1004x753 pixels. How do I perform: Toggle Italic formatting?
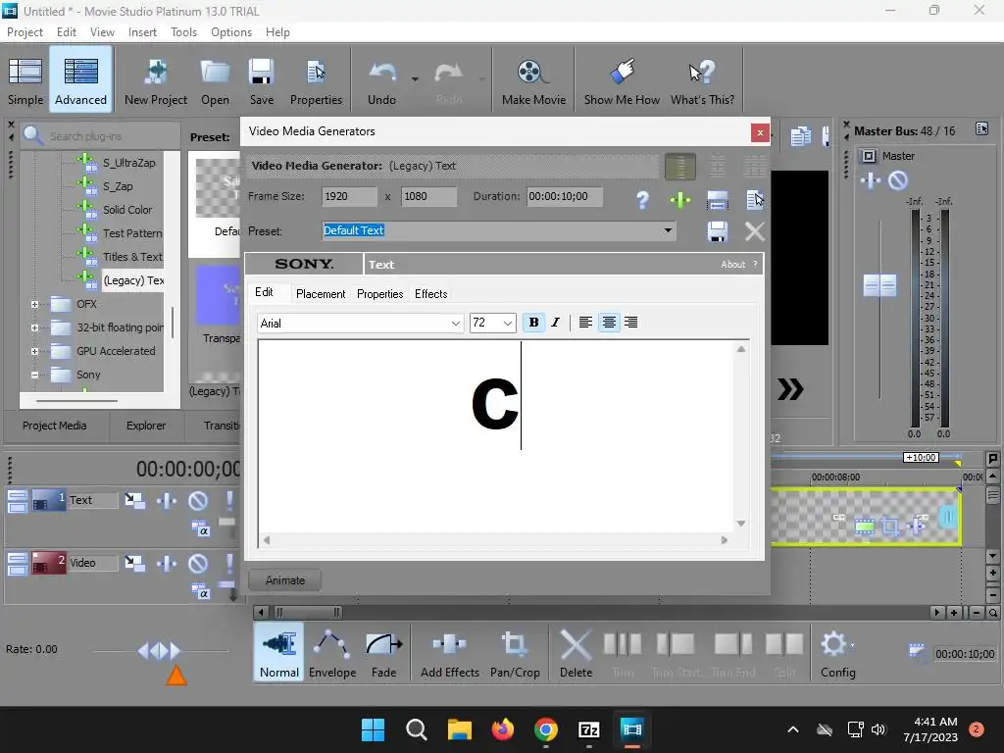point(555,323)
